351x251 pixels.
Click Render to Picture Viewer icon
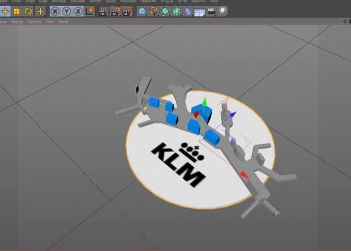click(115, 11)
